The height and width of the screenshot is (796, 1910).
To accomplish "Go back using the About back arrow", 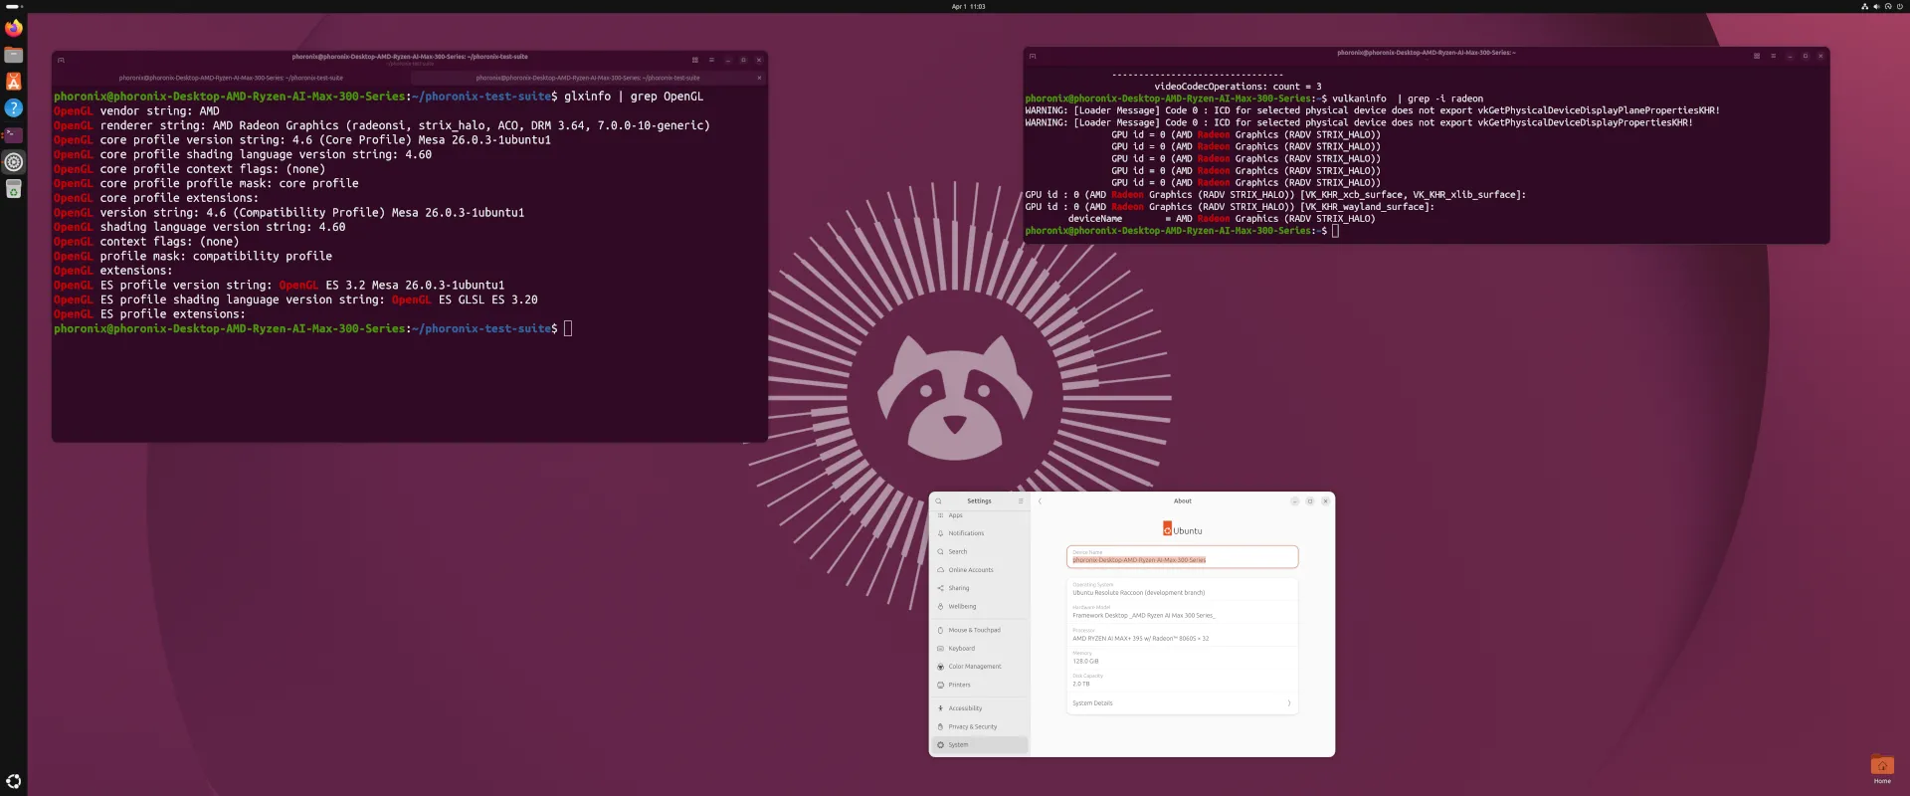I will [x=1040, y=501].
